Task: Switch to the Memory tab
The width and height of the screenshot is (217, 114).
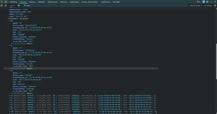Action: [64, 2]
